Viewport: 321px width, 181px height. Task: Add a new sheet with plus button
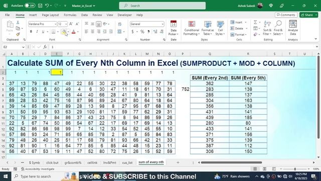click(x=178, y=162)
